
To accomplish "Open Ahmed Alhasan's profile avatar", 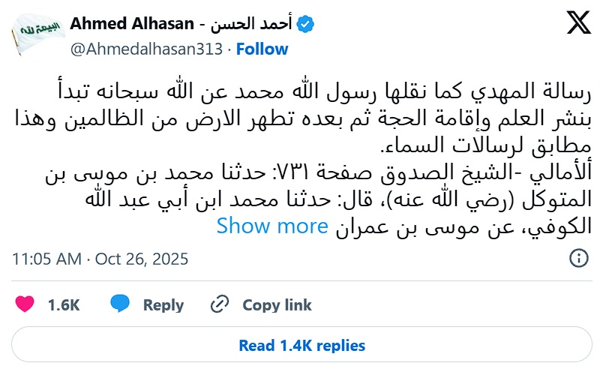I will [x=36, y=36].
